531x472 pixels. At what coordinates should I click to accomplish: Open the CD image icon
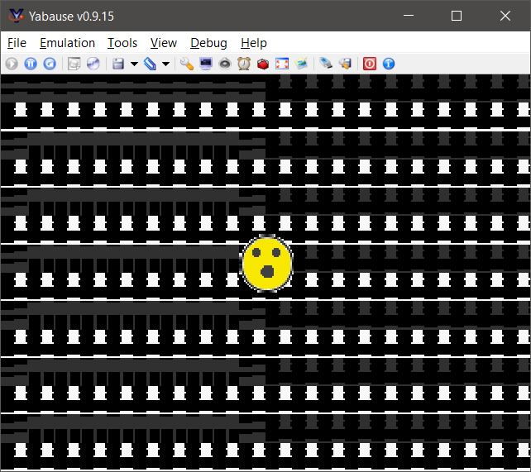[x=93, y=64]
